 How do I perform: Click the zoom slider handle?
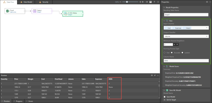point(127,2)
